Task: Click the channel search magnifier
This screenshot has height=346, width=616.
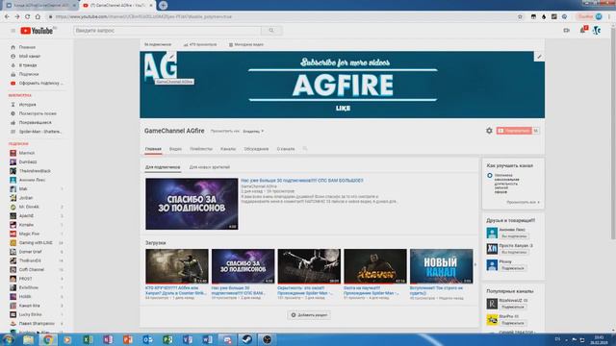Action: click(305, 149)
